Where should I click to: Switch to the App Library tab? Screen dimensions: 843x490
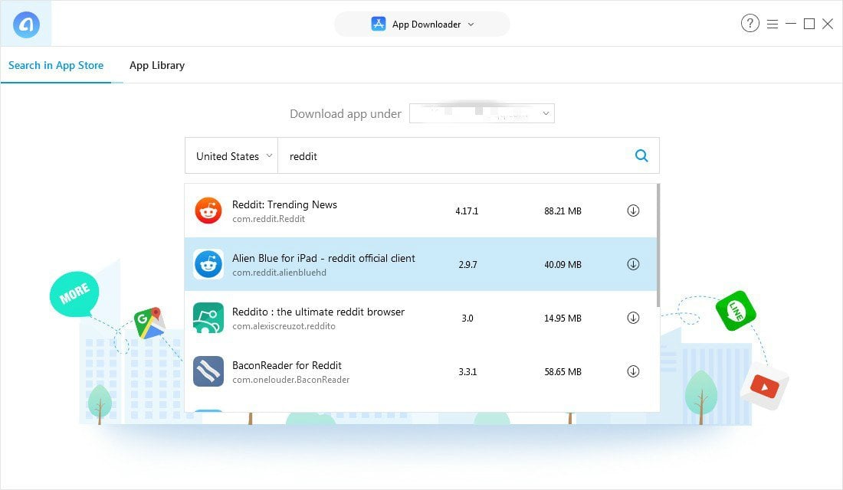[x=157, y=65]
